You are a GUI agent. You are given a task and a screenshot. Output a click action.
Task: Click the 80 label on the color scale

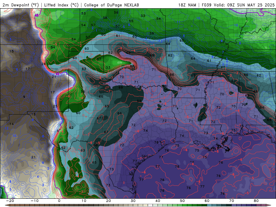point(256,201)
